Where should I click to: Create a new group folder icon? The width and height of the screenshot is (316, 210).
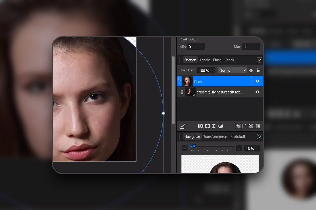point(245,126)
